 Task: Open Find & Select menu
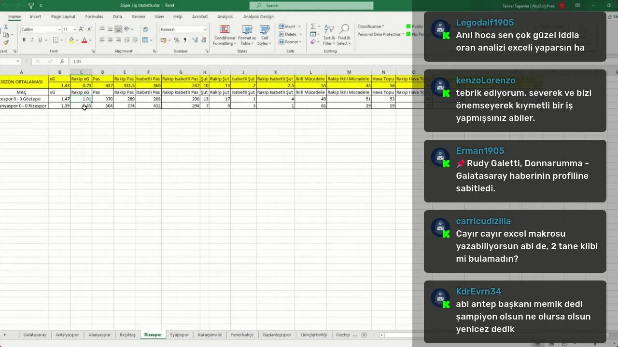pos(344,35)
